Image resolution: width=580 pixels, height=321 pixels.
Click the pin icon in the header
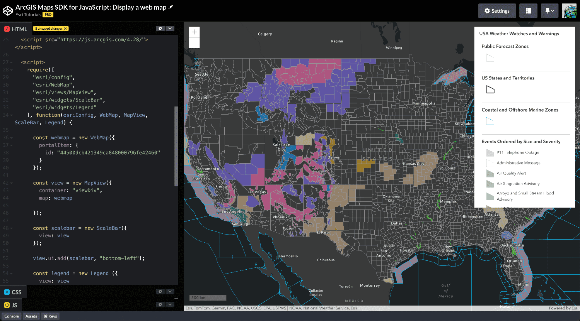[548, 10]
